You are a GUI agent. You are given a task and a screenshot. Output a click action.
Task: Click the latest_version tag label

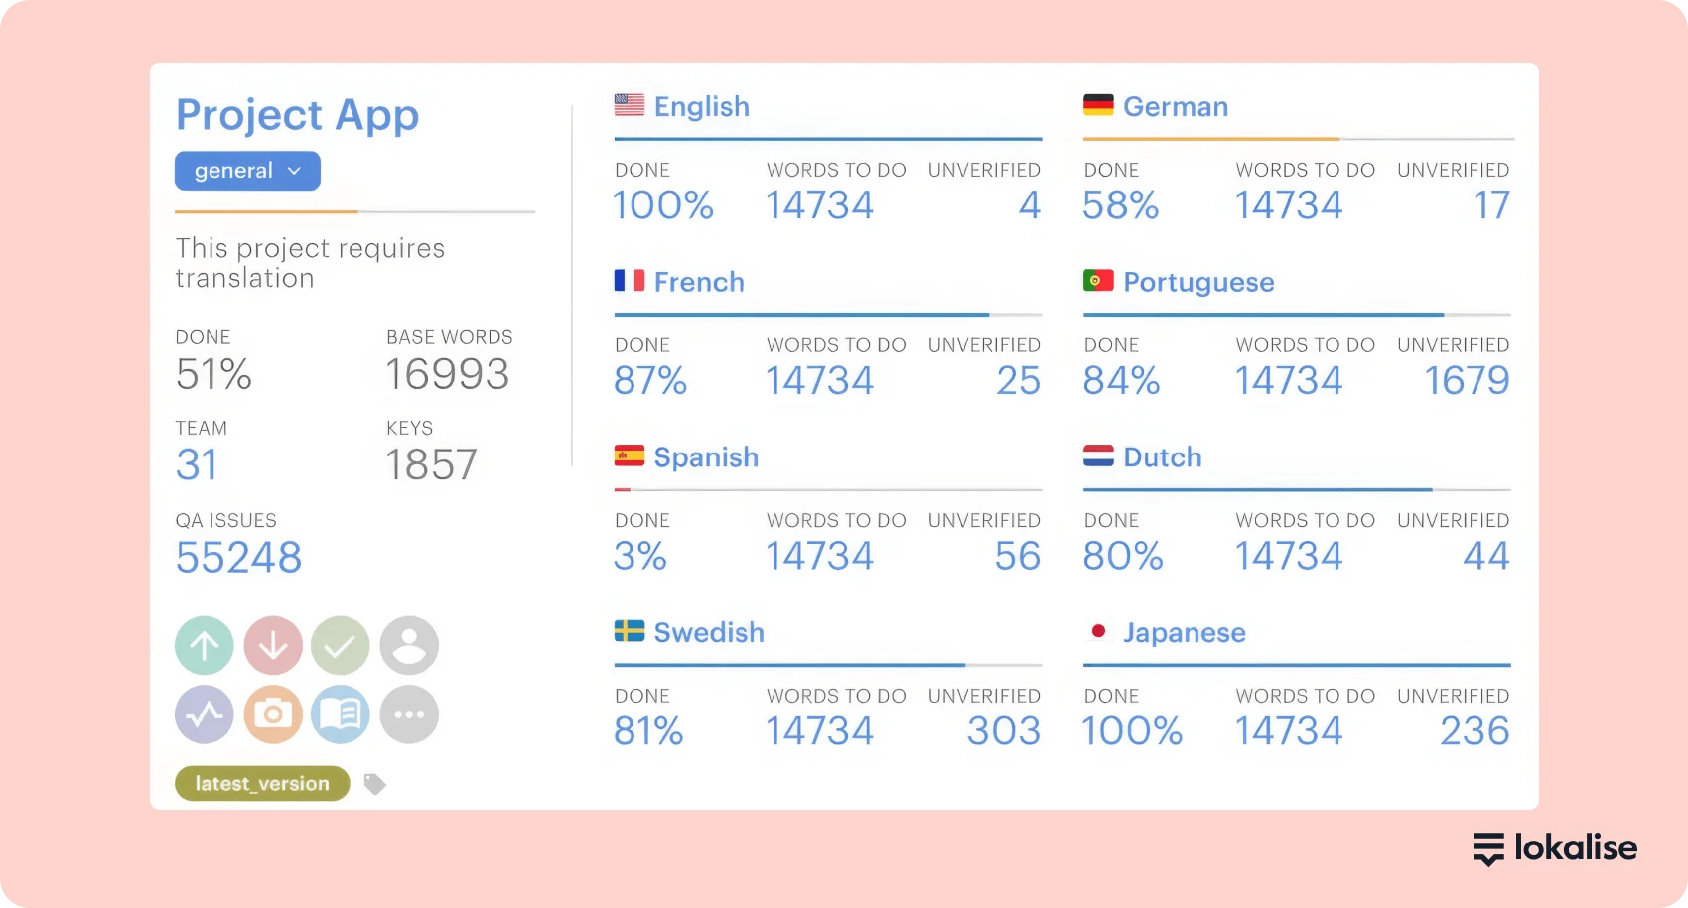coord(262,783)
